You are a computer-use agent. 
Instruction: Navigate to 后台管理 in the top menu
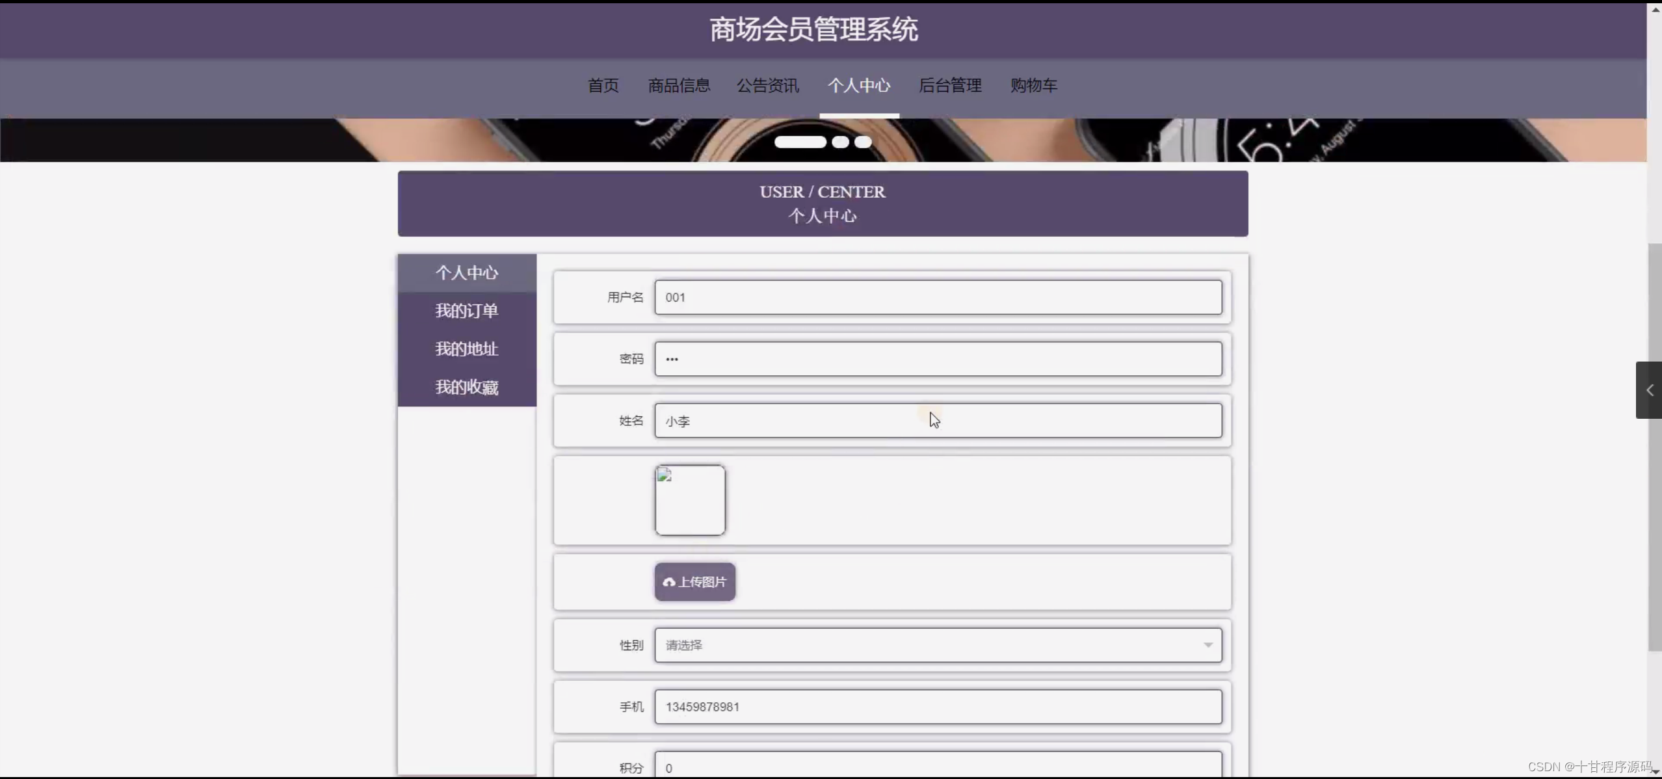(950, 85)
